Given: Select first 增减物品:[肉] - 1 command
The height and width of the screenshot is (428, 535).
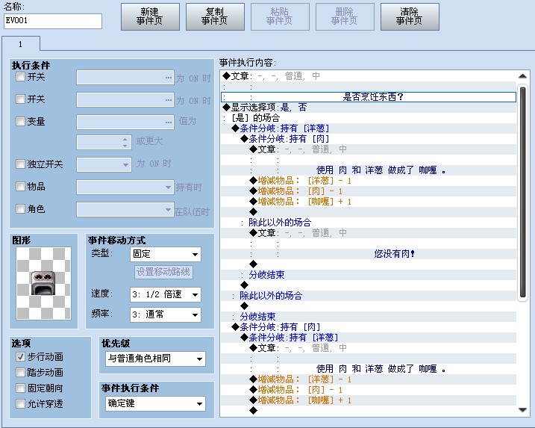Looking at the screenshot, I should click(x=369, y=191).
